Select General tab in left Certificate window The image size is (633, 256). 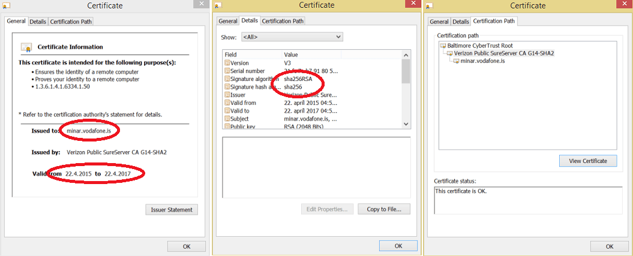(x=17, y=21)
